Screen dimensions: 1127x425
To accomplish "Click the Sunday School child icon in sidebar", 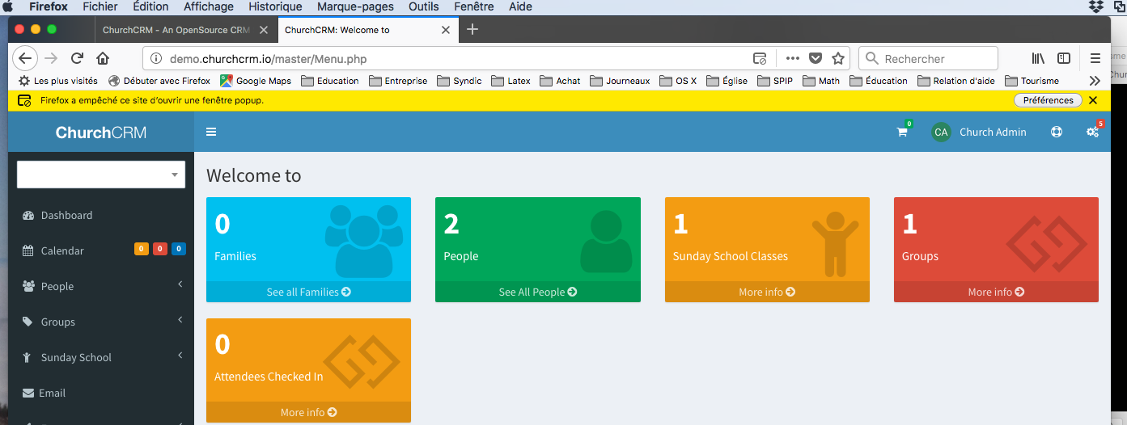I will tap(27, 357).
